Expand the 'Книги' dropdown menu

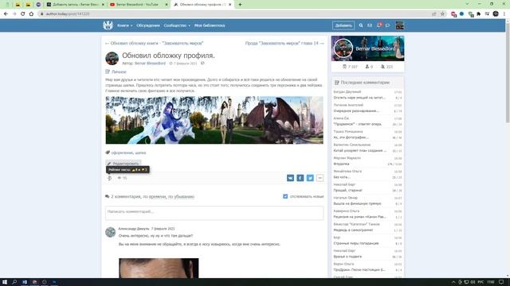tap(125, 25)
